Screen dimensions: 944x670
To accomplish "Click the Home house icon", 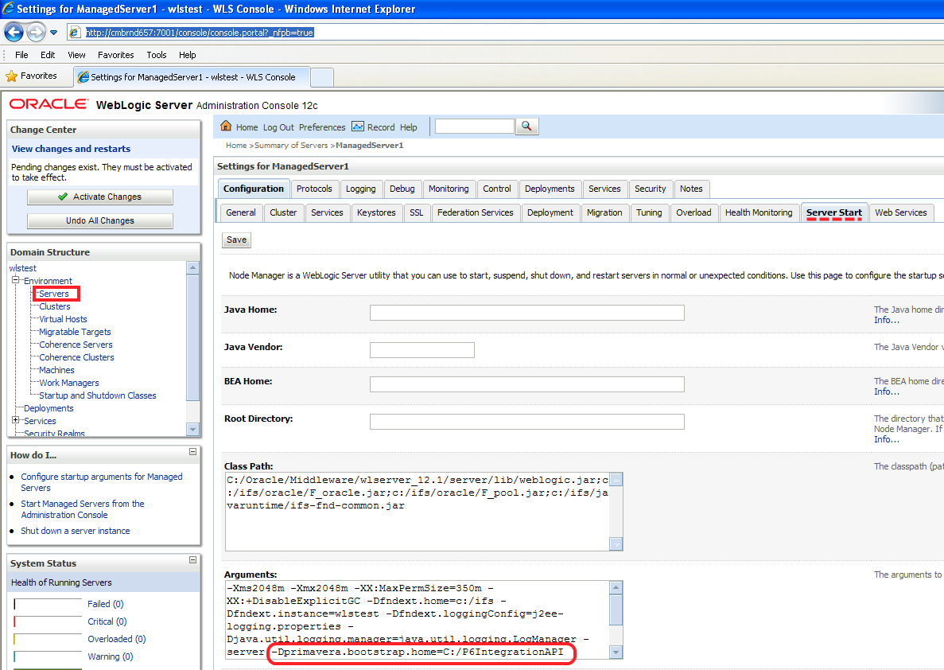I will point(226,126).
